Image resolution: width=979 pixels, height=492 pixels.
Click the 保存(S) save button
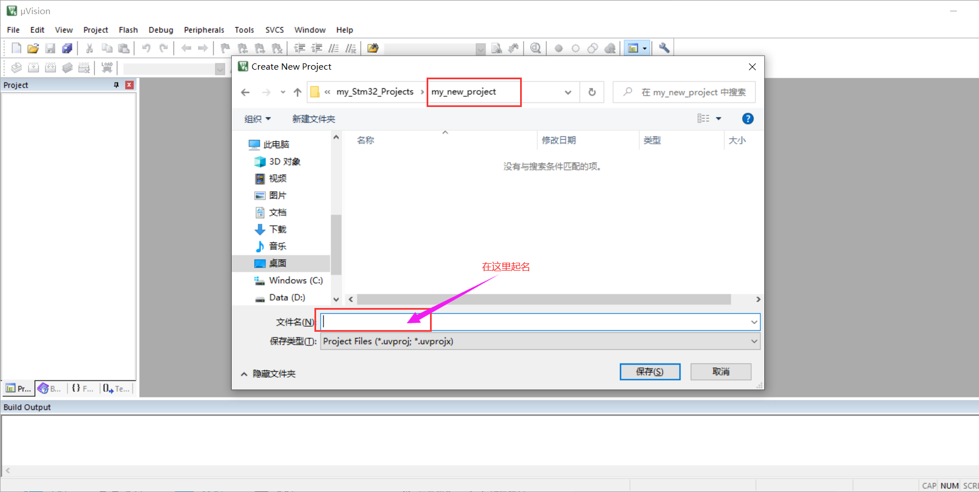(650, 372)
